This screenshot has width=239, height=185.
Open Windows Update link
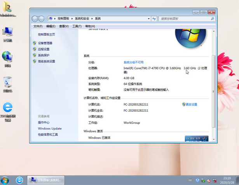coord(50,128)
